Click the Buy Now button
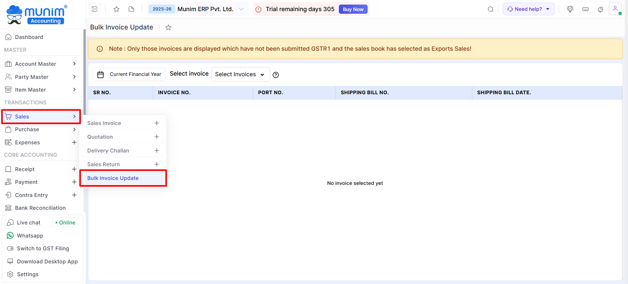628x284 pixels. (x=353, y=9)
